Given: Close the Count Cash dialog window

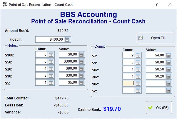Looking at the screenshot, I should click(170, 4).
